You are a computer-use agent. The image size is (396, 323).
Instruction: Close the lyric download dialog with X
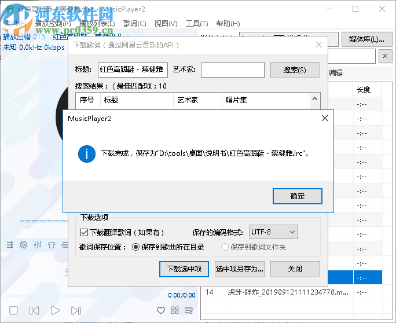pos(319,45)
